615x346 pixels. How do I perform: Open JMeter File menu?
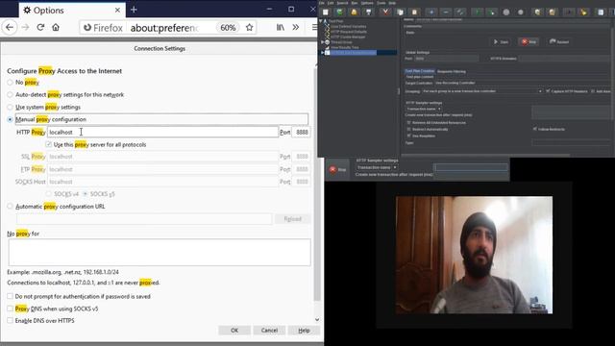[322, 3]
